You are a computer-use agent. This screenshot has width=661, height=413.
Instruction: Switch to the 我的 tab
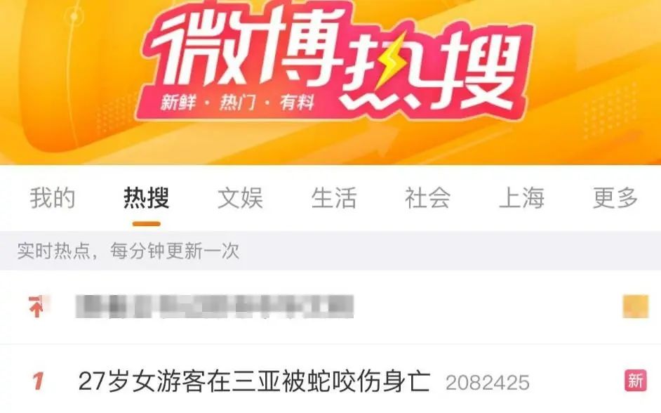pyautogui.click(x=52, y=198)
